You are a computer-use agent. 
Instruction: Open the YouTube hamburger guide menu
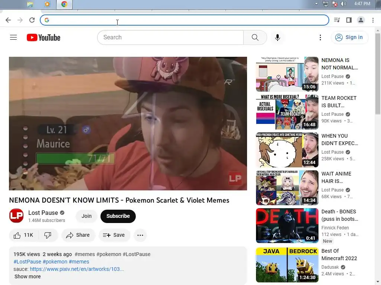13,37
